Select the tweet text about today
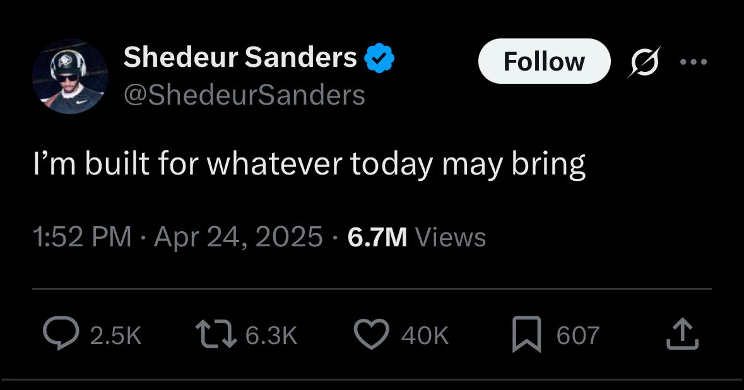 pyautogui.click(x=309, y=164)
